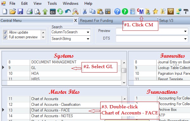Open the File menu
Screen dimensions: 190x121
pos(12,3)
